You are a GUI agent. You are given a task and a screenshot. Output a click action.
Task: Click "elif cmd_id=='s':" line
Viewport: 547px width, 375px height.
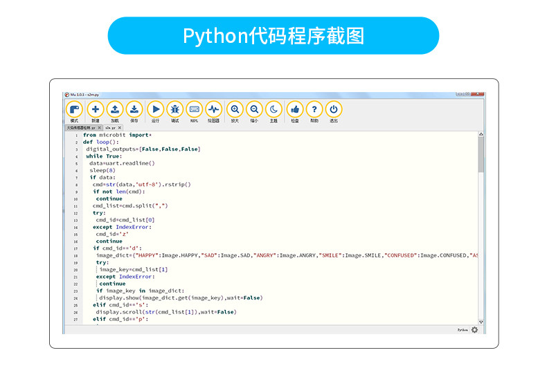coord(120,305)
